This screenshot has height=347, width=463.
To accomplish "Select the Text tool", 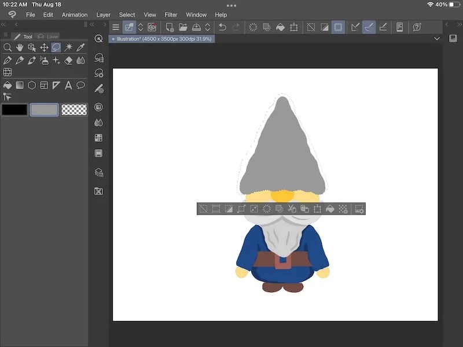I will [68, 85].
